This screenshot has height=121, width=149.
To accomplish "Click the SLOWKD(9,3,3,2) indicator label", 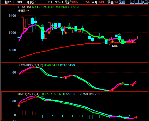I will tap(30, 65).
